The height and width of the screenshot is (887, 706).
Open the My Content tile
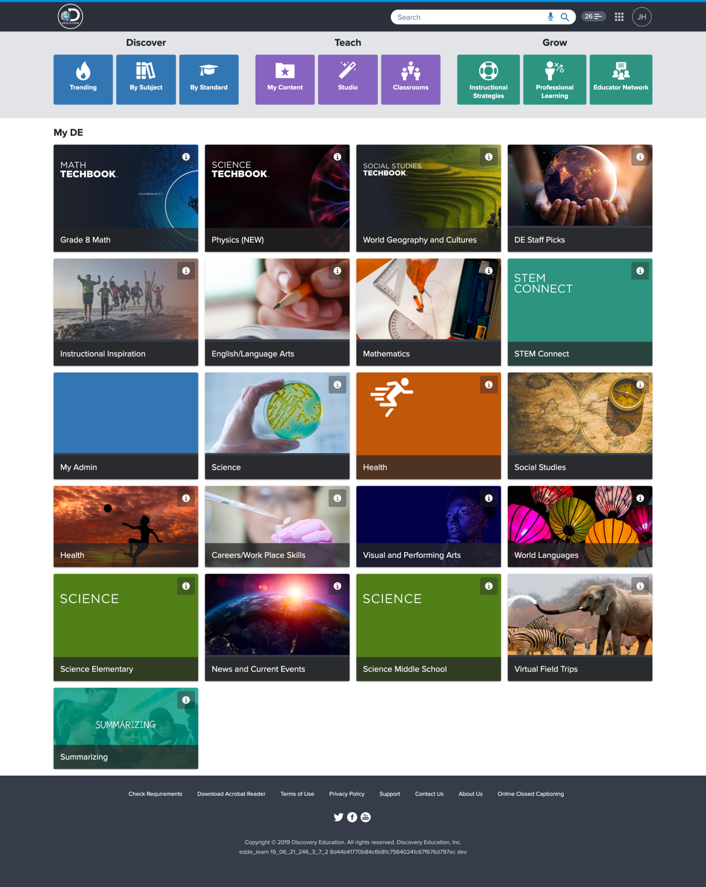tap(285, 80)
